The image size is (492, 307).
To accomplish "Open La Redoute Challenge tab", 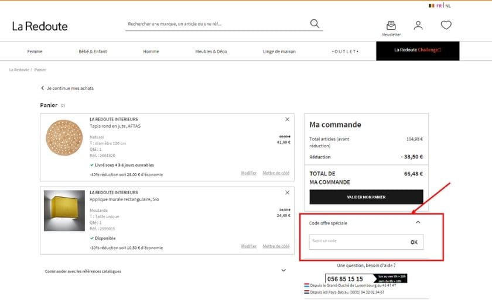I will point(418,51).
